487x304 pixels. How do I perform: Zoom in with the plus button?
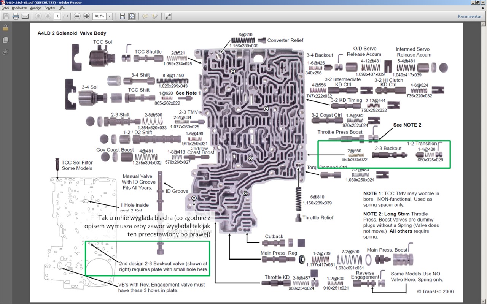click(87, 16)
